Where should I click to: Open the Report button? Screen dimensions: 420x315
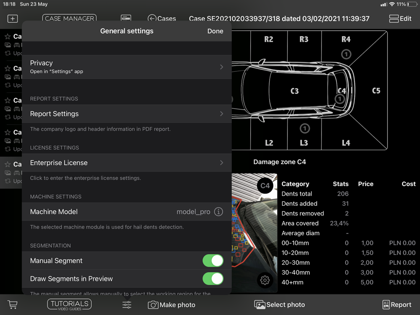(x=397, y=305)
